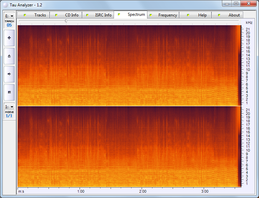Open the CD Info tab
Screen dimensions: 259x198
coord(66,15)
